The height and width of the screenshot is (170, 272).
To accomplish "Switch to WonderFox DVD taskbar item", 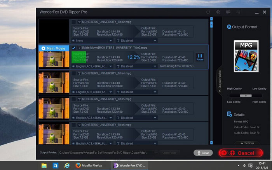I will coord(129,165).
